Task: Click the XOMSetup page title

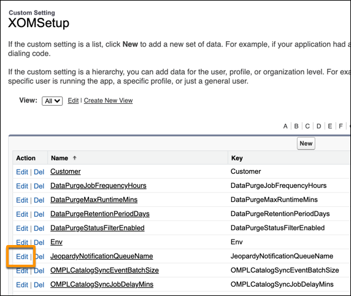Action: (39, 23)
